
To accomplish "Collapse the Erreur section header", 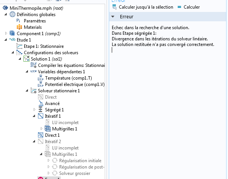I will [x=113, y=17].
